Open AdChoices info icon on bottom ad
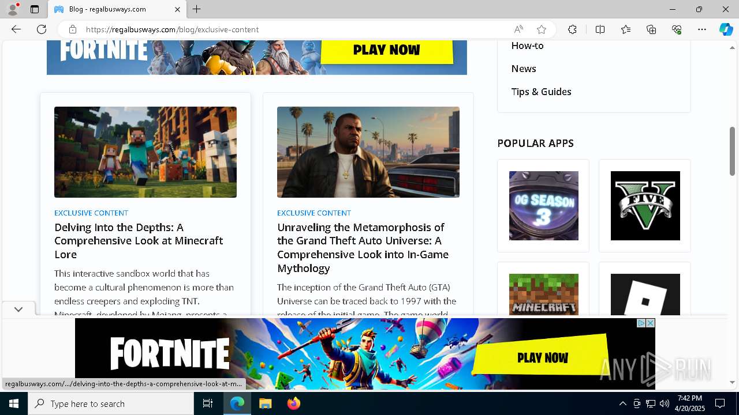 641,323
